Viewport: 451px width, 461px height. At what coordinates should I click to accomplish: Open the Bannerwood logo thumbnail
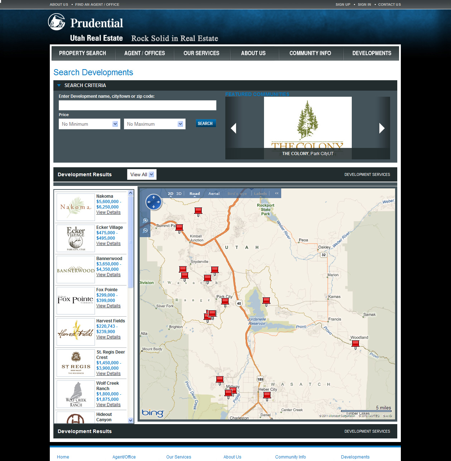(76, 269)
